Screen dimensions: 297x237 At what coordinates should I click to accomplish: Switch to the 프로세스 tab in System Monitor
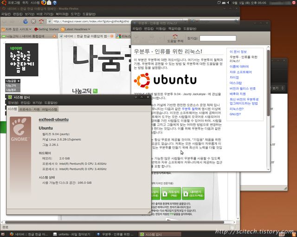click(25, 109)
